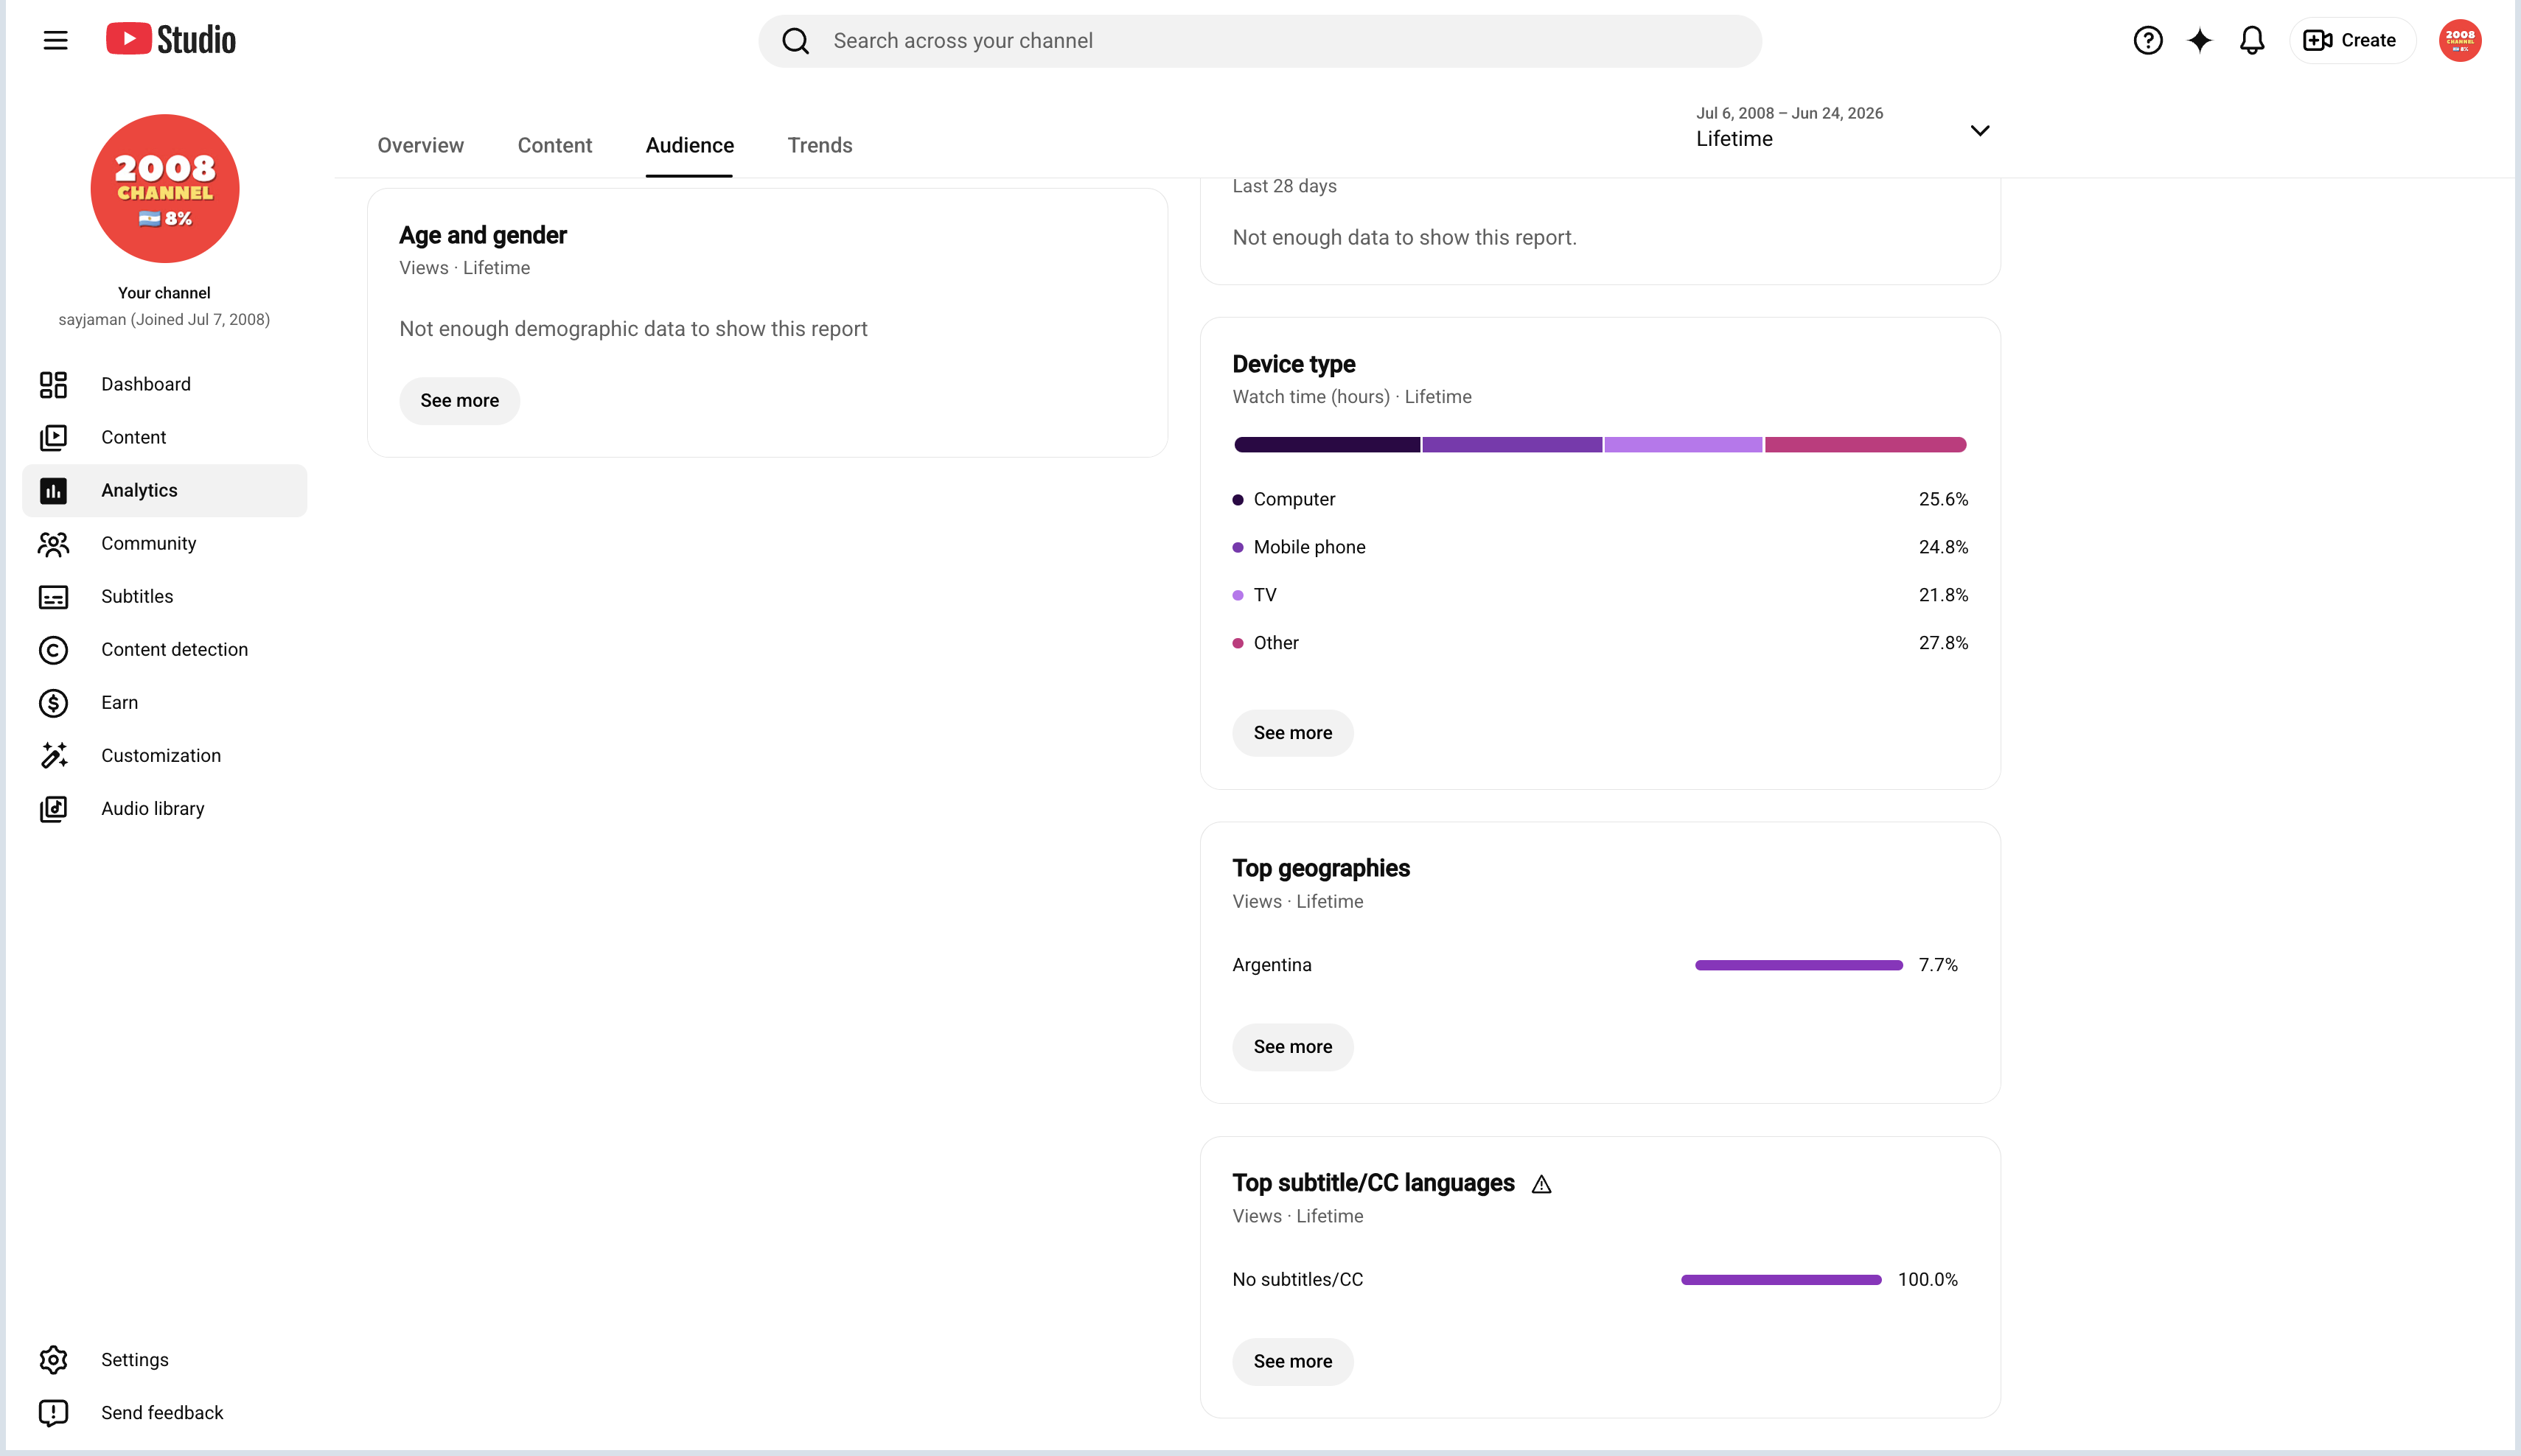This screenshot has width=2521, height=1456.
Task: Click the 27.8% Other value
Action: (x=1943, y=643)
